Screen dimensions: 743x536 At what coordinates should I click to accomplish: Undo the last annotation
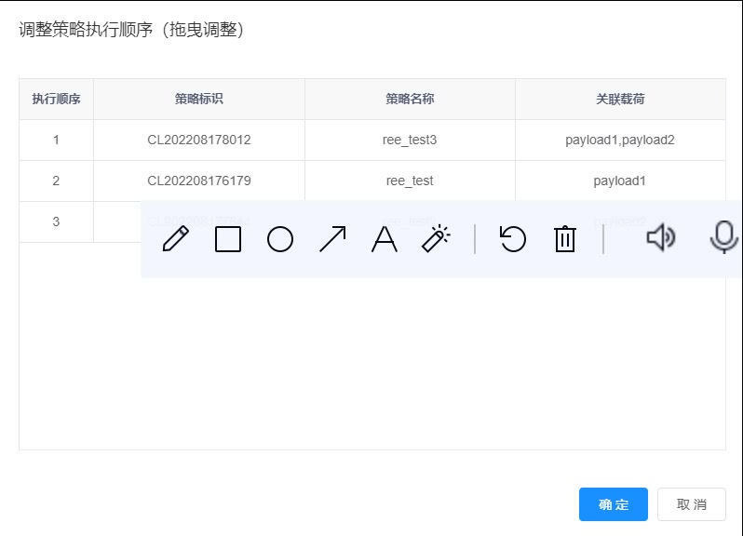click(x=512, y=239)
